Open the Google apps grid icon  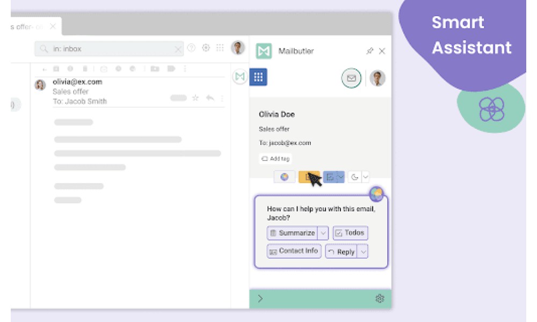(x=220, y=48)
